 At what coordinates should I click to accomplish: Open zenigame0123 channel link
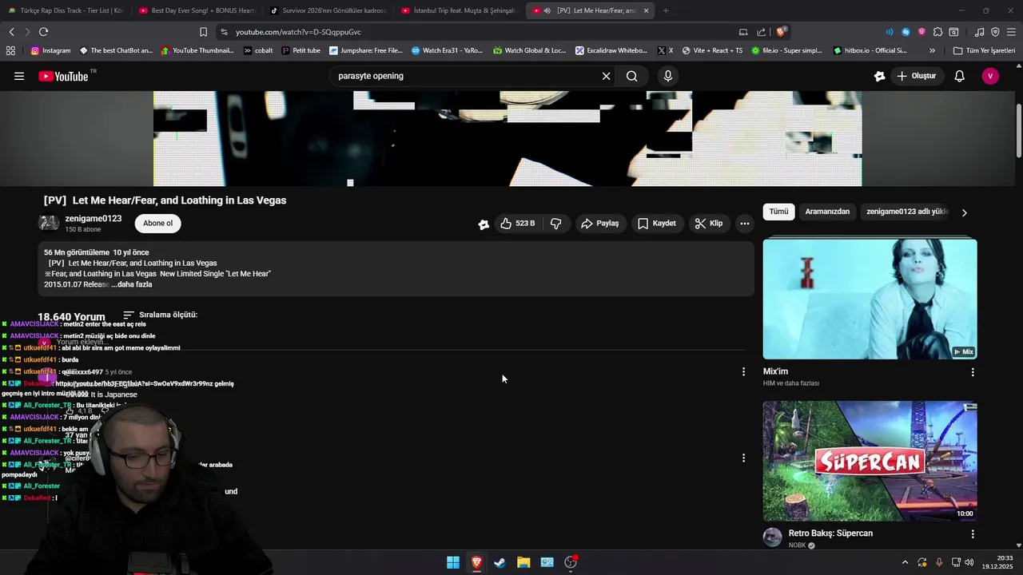pyautogui.click(x=94, y=219)
